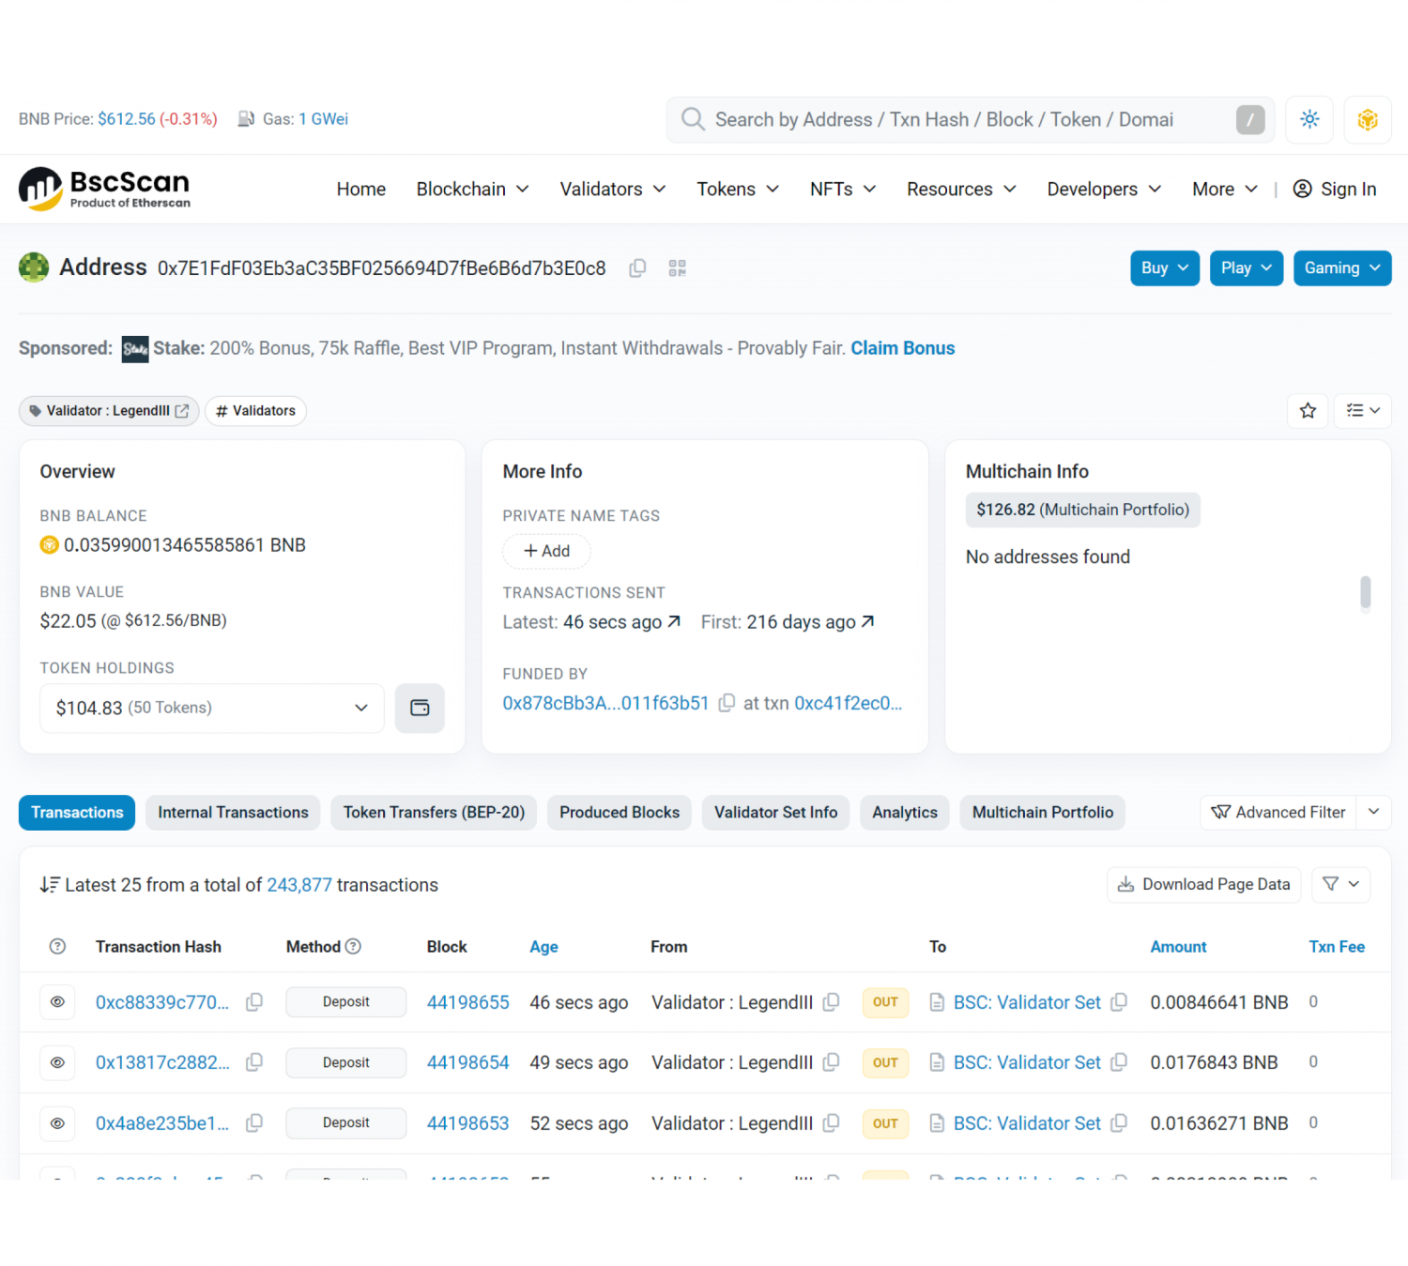Viewport: 1408px width, 1266px height.
Task: Open the Analytics tab
Action: click(x=905, y=813)
